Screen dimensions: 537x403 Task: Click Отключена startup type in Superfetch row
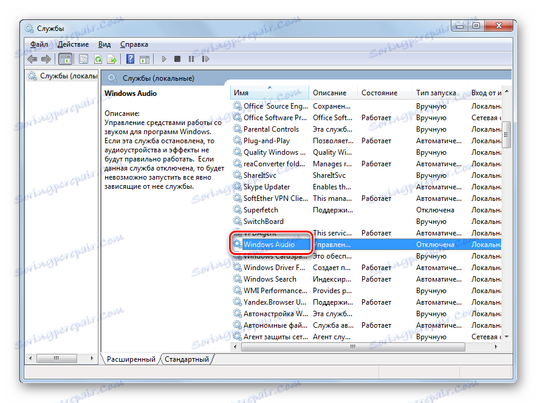tap(435, 210)
